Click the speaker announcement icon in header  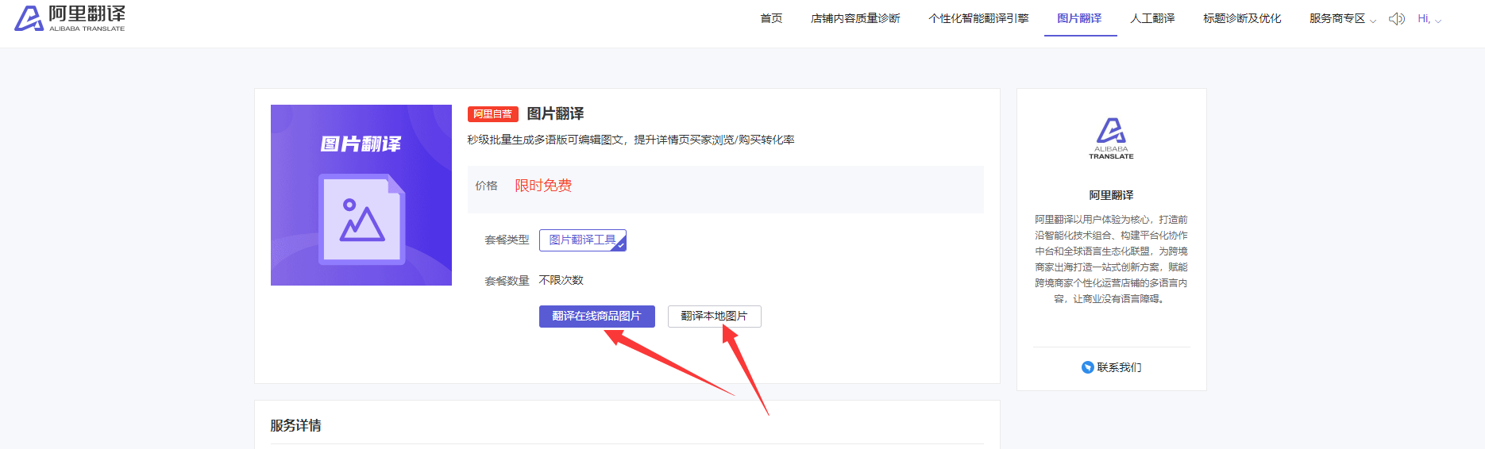coord(1397,19)
